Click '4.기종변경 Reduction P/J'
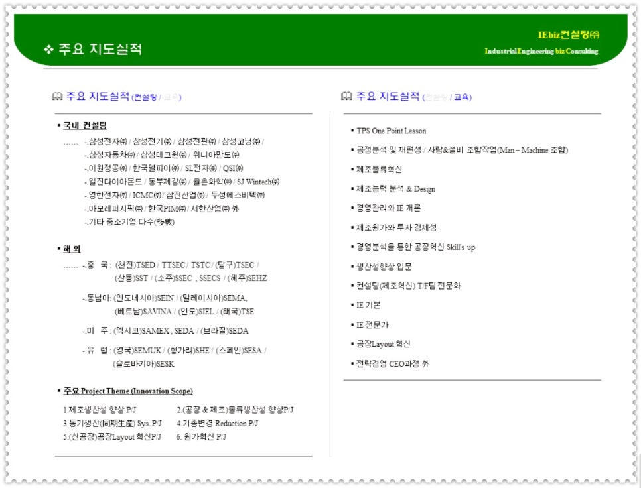Image resolution: width=641 pixels, height=488 pixels. (218, 423)
